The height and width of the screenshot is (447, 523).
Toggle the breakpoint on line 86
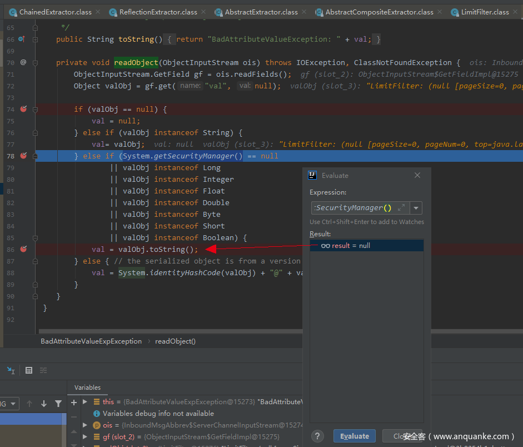[23, 250]
